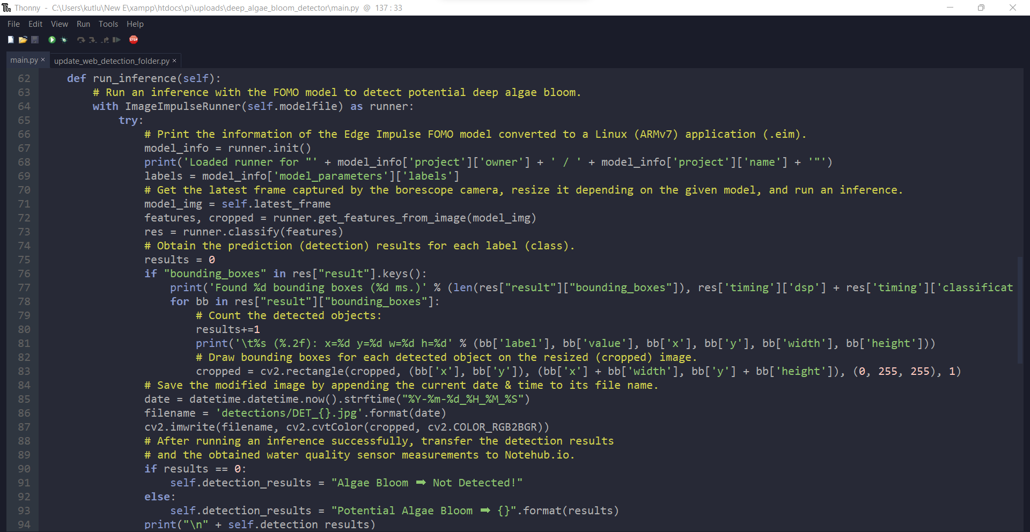Run the current script with the green play icon
Screen dimensions: 1030x532
pos(51,40)
